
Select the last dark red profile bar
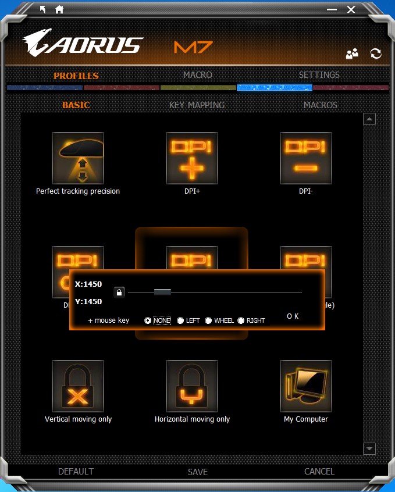351,88
